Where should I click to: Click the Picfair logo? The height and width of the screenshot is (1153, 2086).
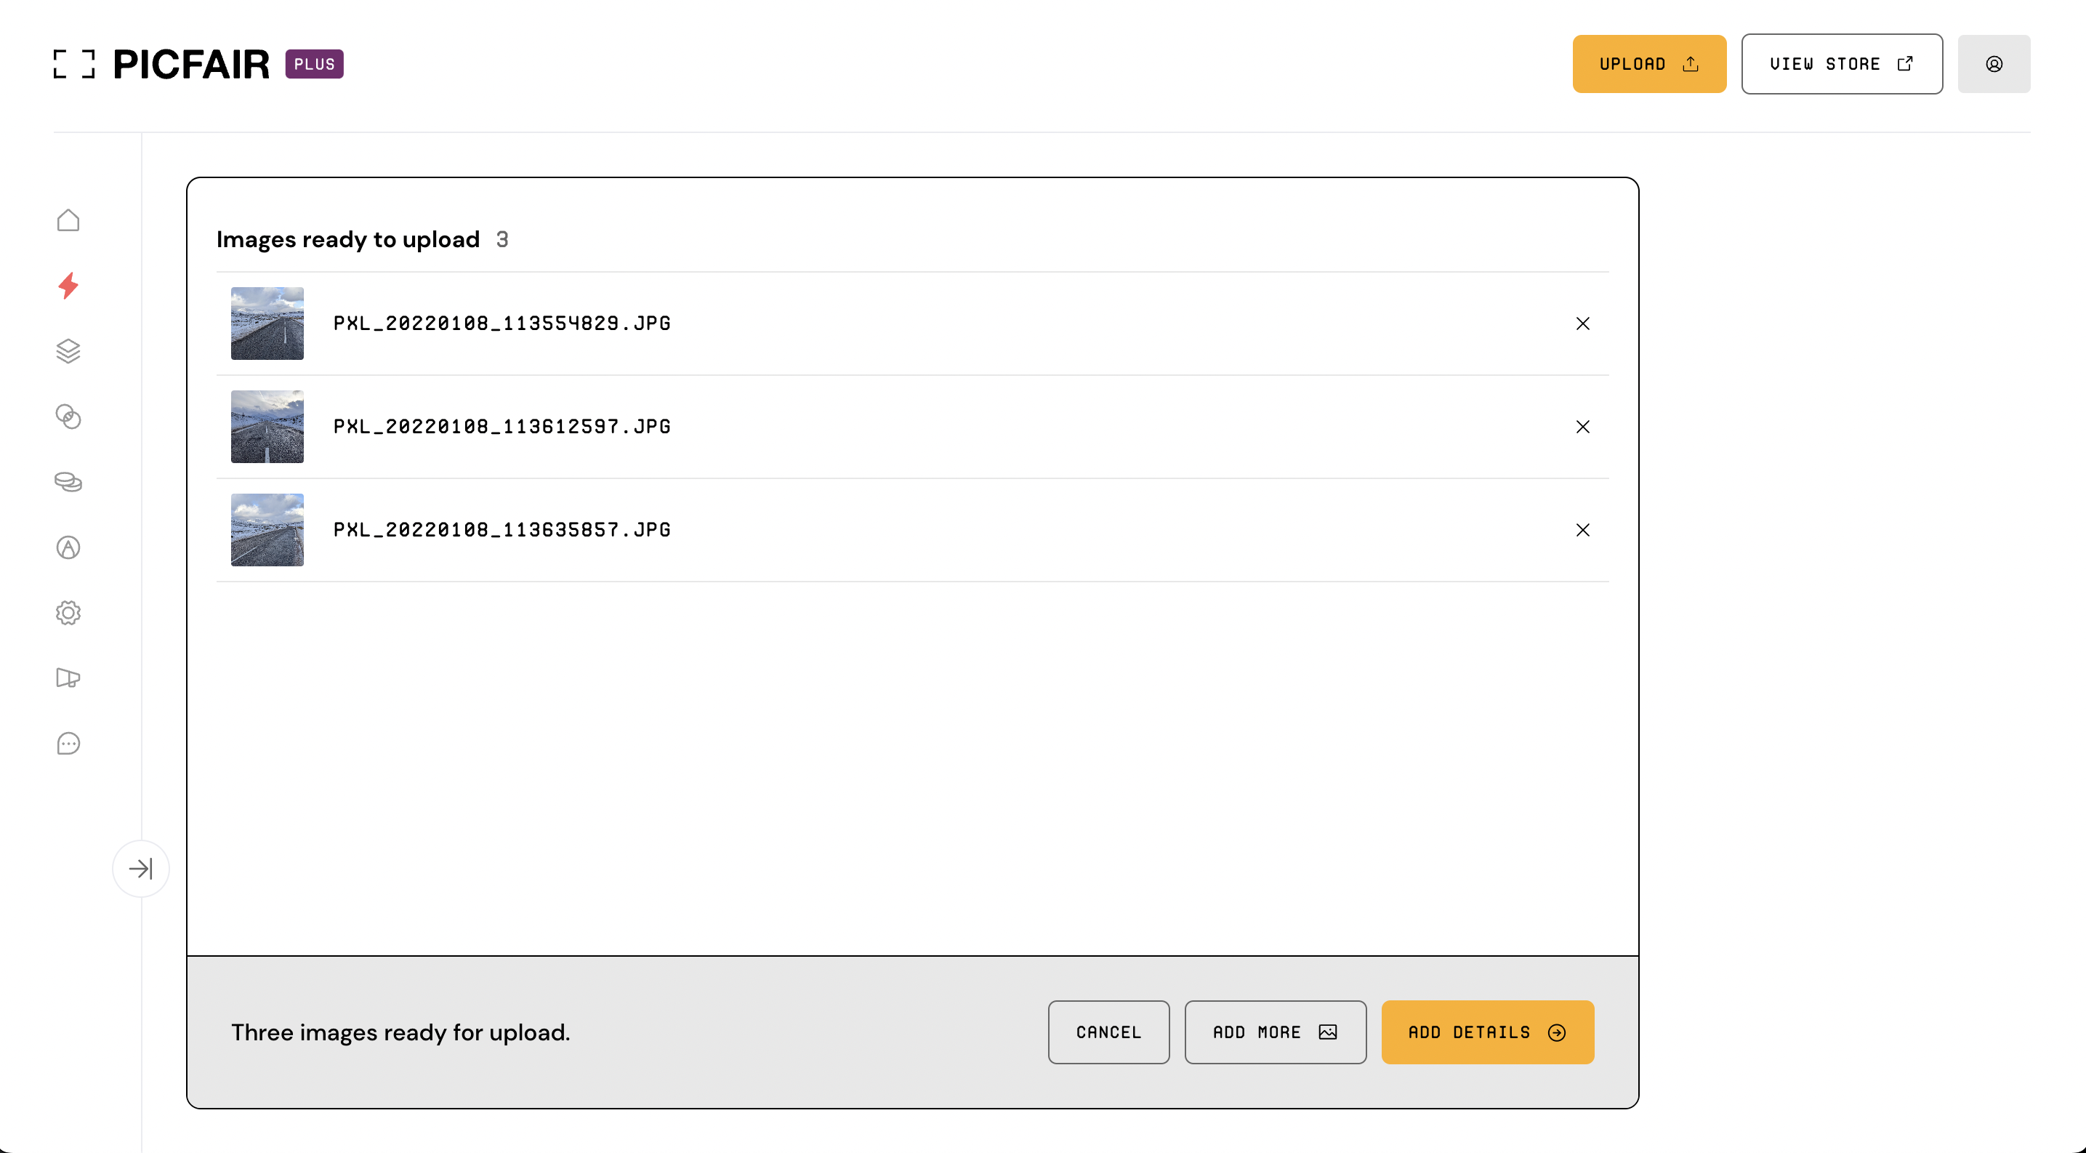[162, 64]
